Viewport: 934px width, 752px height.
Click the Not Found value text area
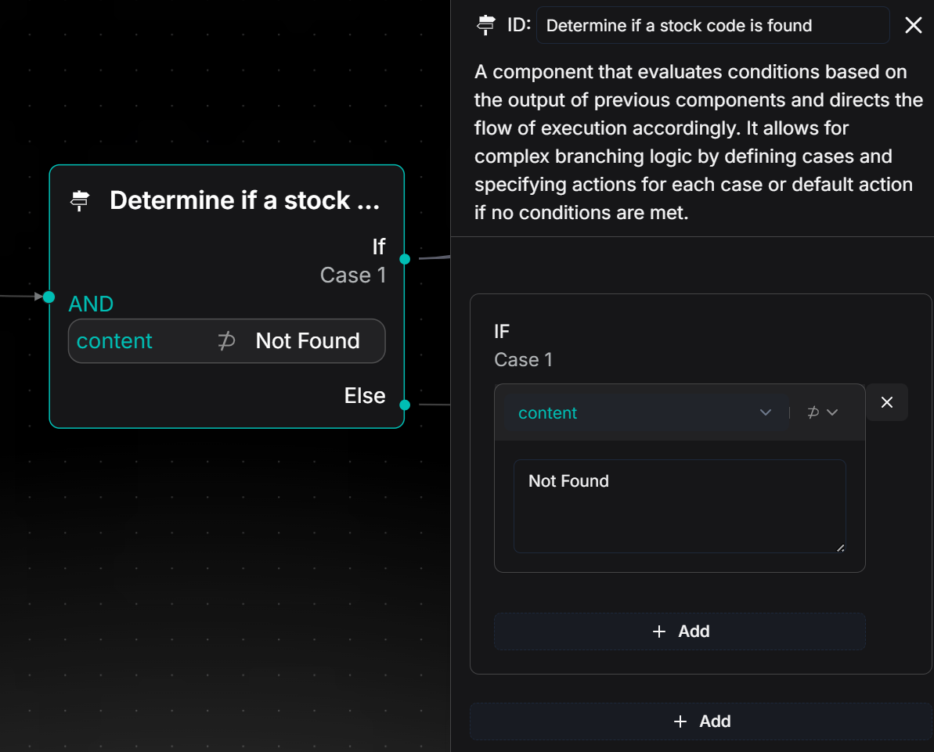point(679,506)
